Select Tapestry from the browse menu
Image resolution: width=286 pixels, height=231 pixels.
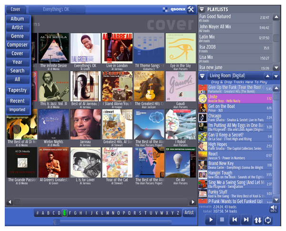[x=18, y=90]
